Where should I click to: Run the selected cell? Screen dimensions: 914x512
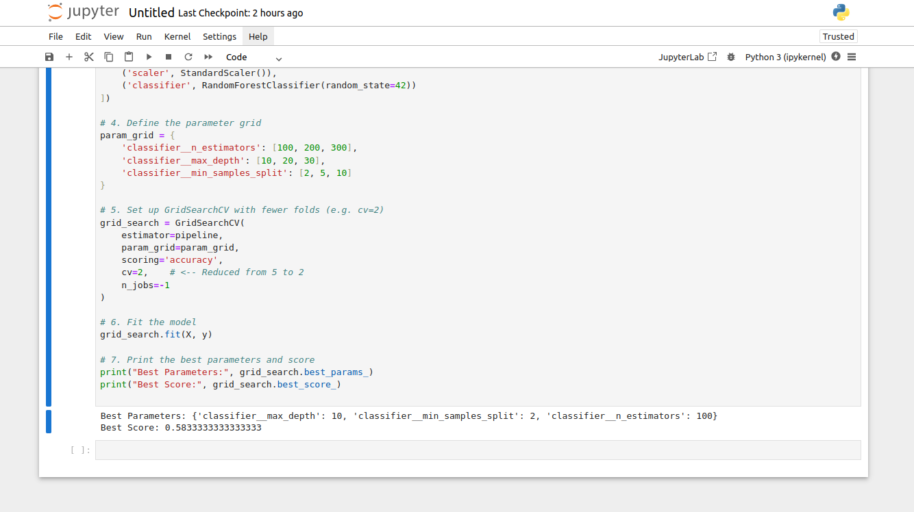click(x=149, y=57)
